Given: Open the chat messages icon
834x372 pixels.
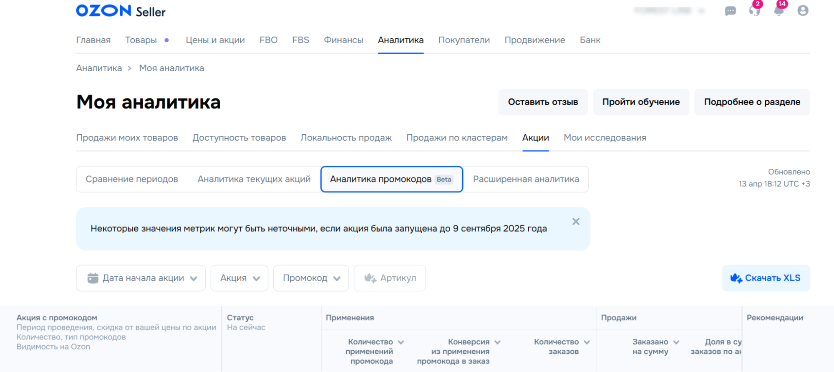Looking at the screenshot, I should tap(730, 11).
